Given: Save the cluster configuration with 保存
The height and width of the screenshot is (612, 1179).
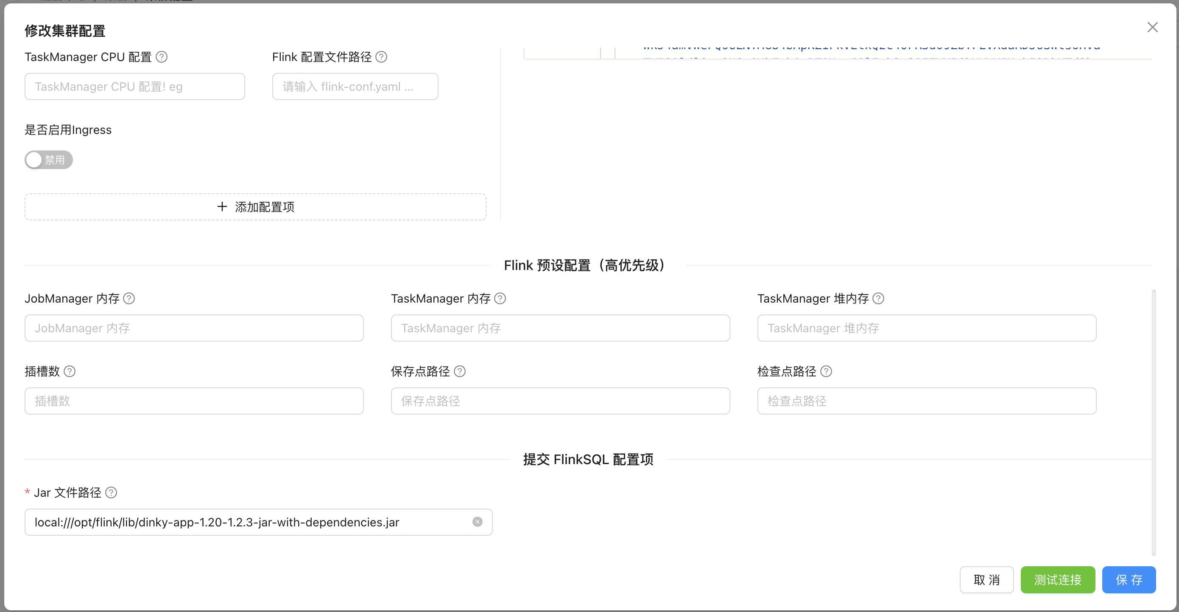Looking at the screenshot, I should (x=1129, y=580).
